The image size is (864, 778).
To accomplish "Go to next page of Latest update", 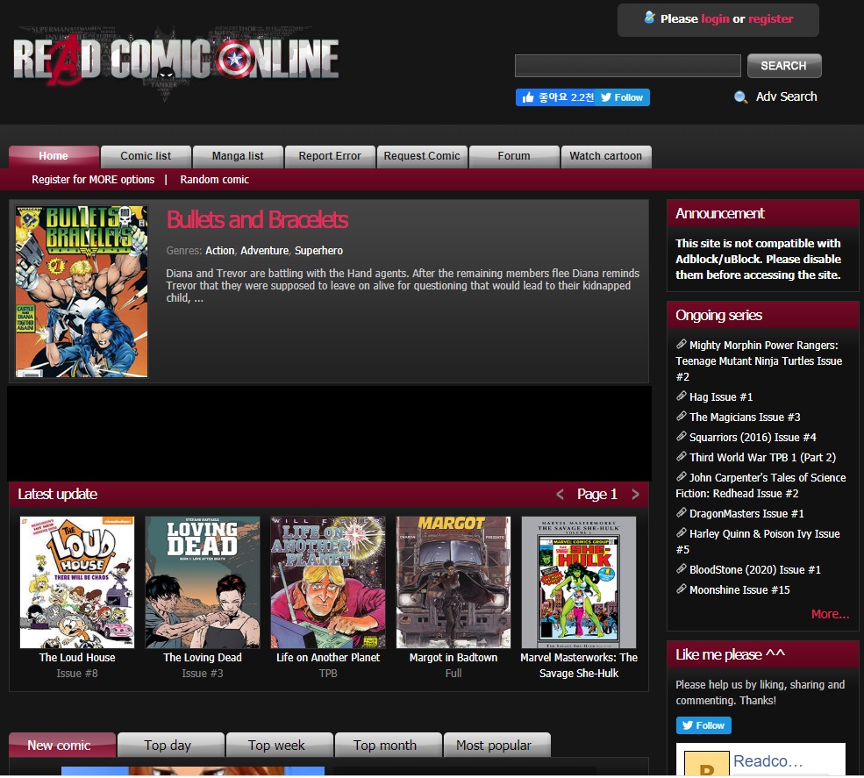I will 635,494.
